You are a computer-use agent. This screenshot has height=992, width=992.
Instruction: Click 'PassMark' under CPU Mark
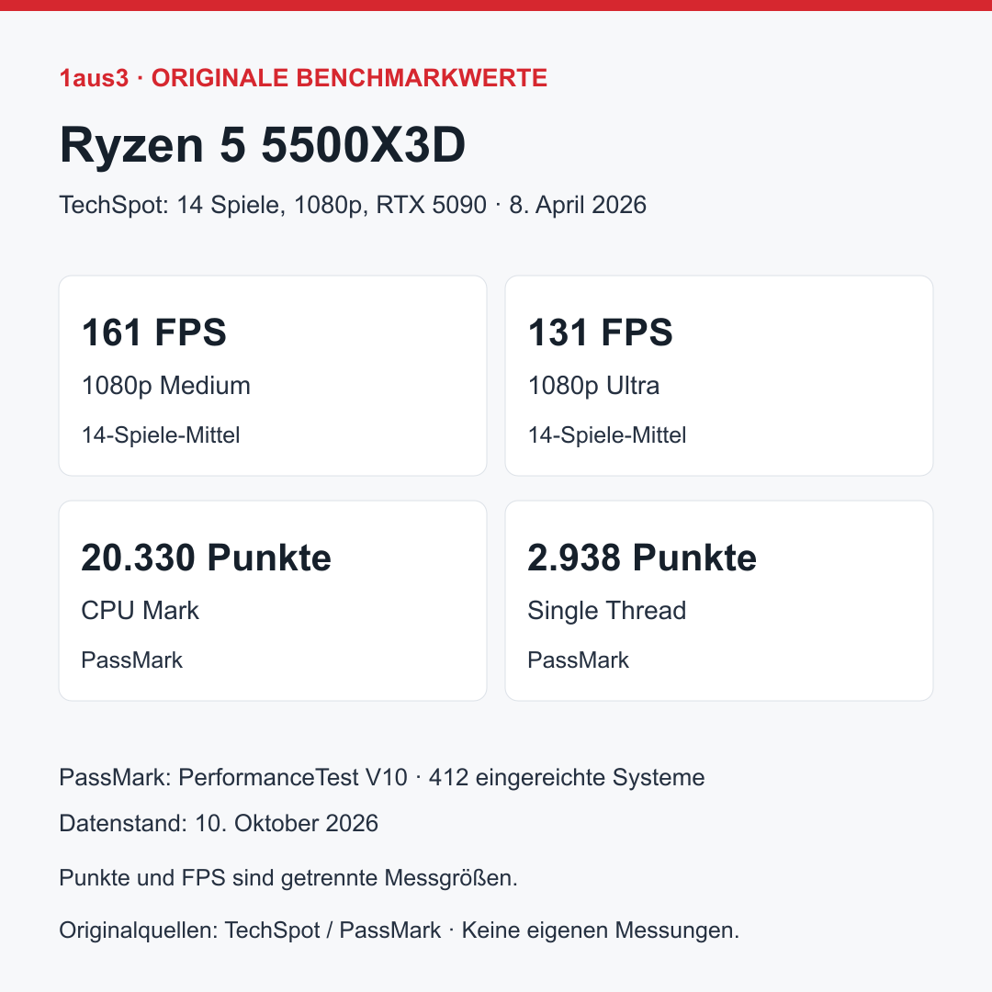click(131, 659)
